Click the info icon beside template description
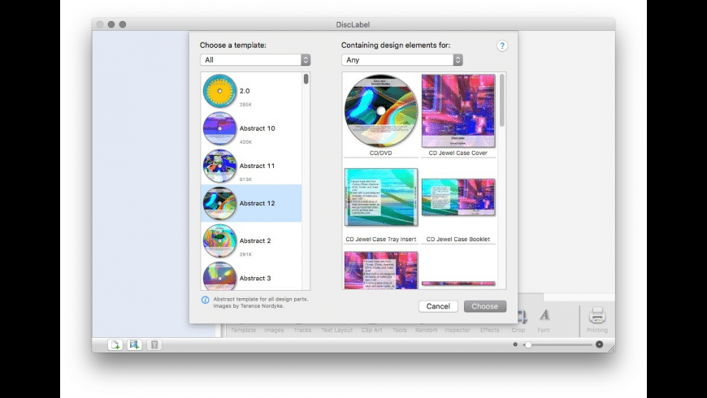 point(205,300)
